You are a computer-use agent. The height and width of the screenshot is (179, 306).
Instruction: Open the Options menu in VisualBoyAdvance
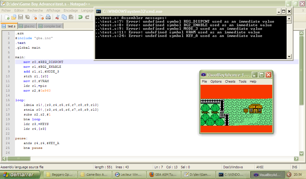[x=216, y=81]
